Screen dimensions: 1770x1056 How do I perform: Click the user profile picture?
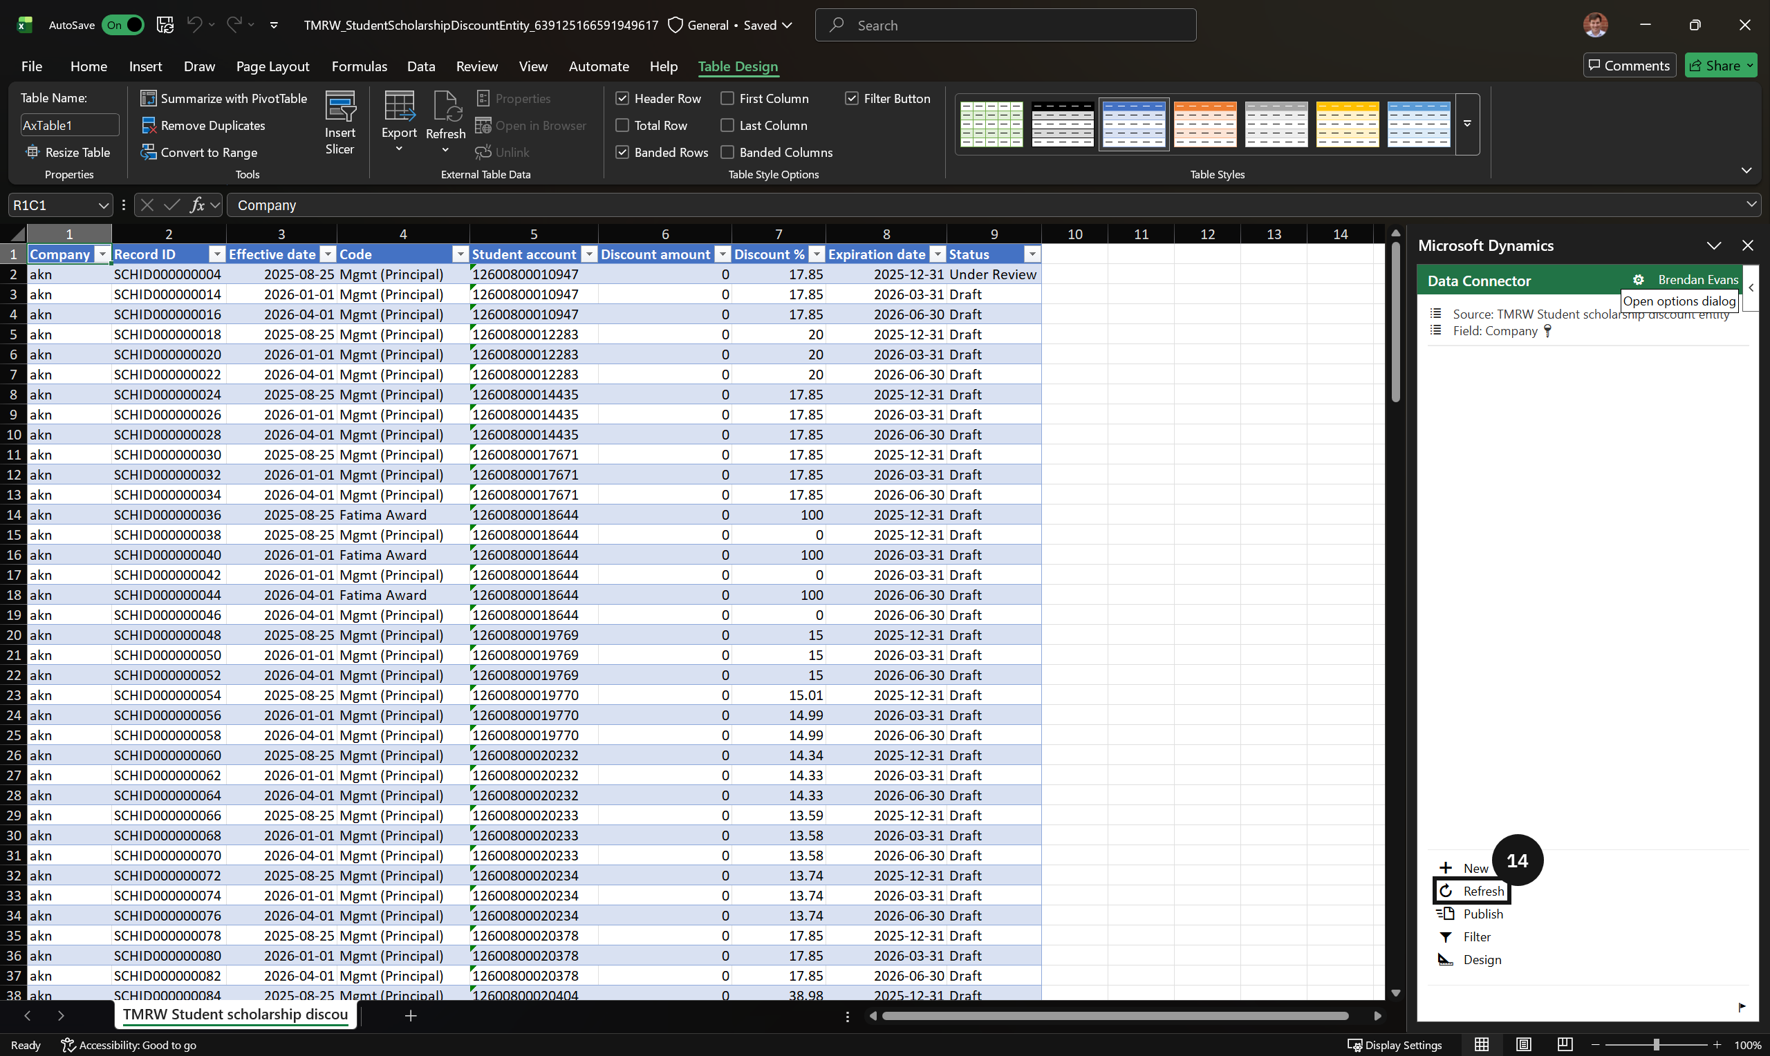tap(1595, 25)
